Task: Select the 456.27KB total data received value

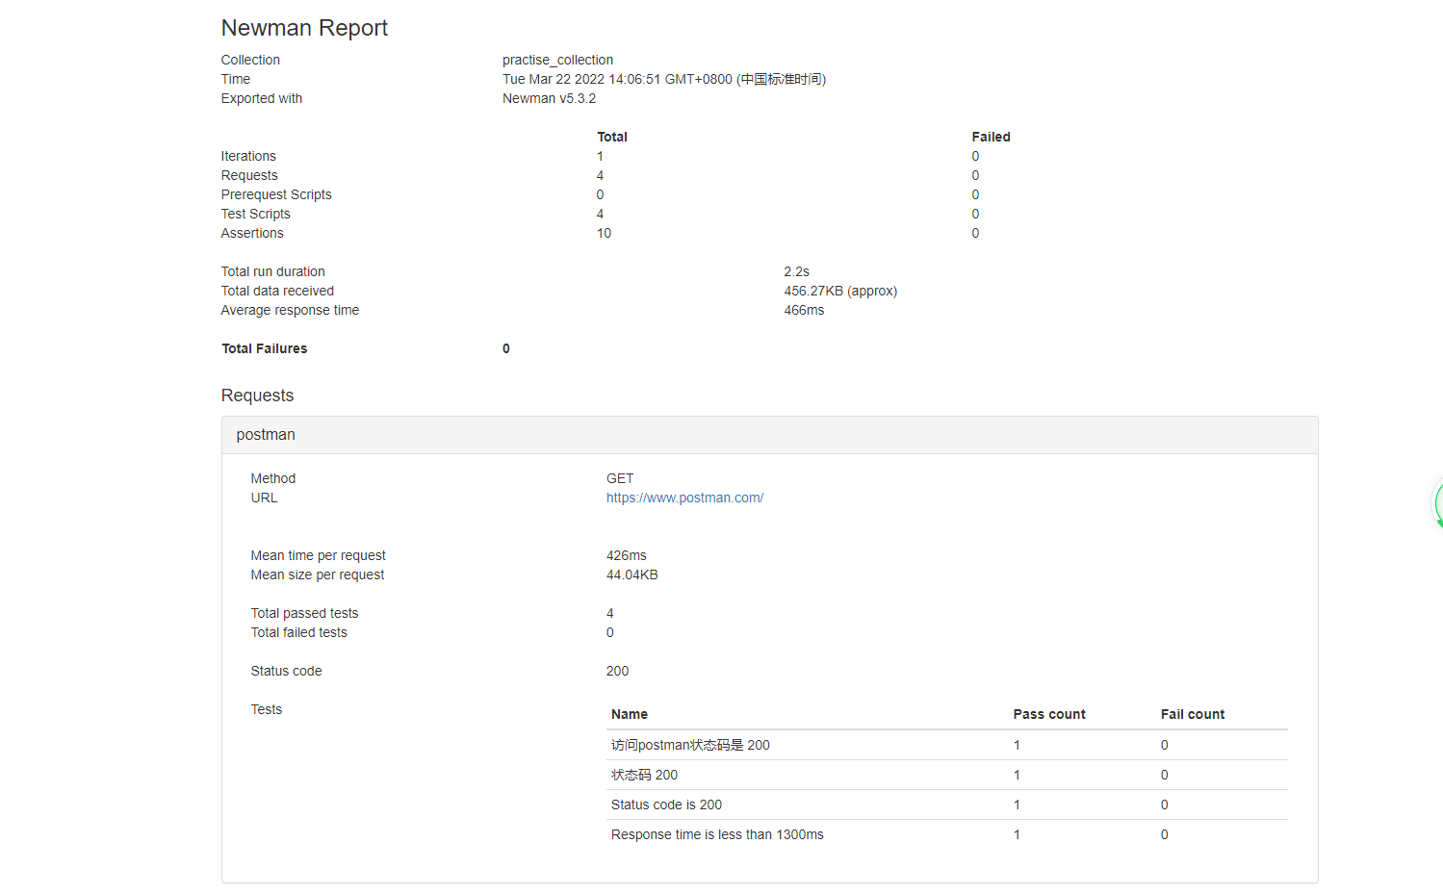Action: [x=839, y=291]
